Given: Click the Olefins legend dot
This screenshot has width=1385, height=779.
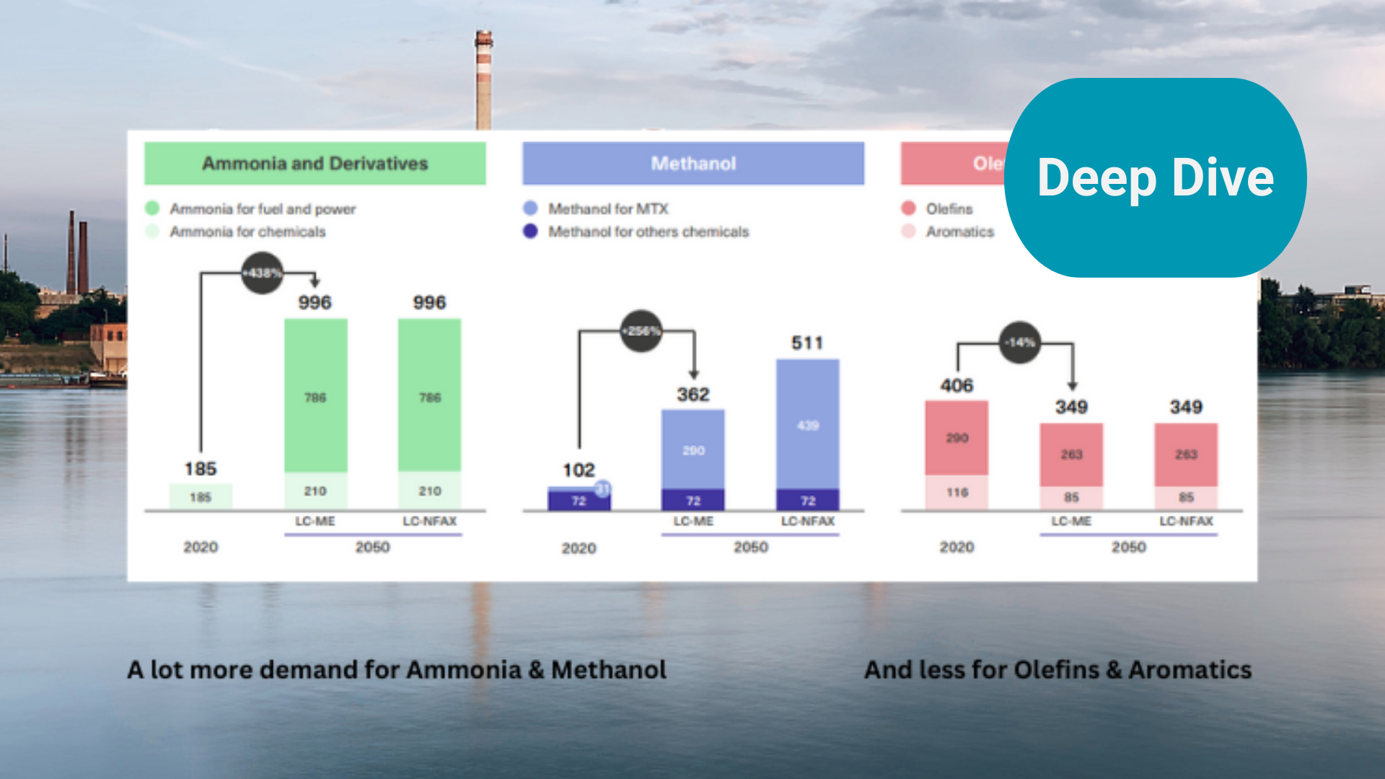Looking at the screenshot, I should (x=908, y=208).
